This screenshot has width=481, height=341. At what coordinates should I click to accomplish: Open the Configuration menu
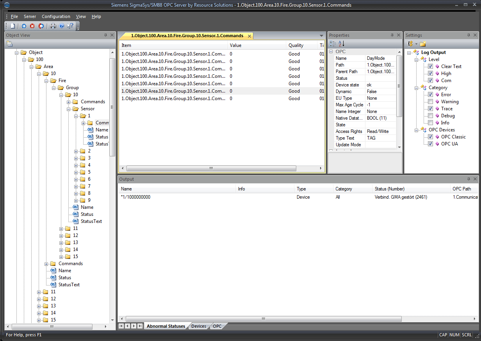point(56,16)
